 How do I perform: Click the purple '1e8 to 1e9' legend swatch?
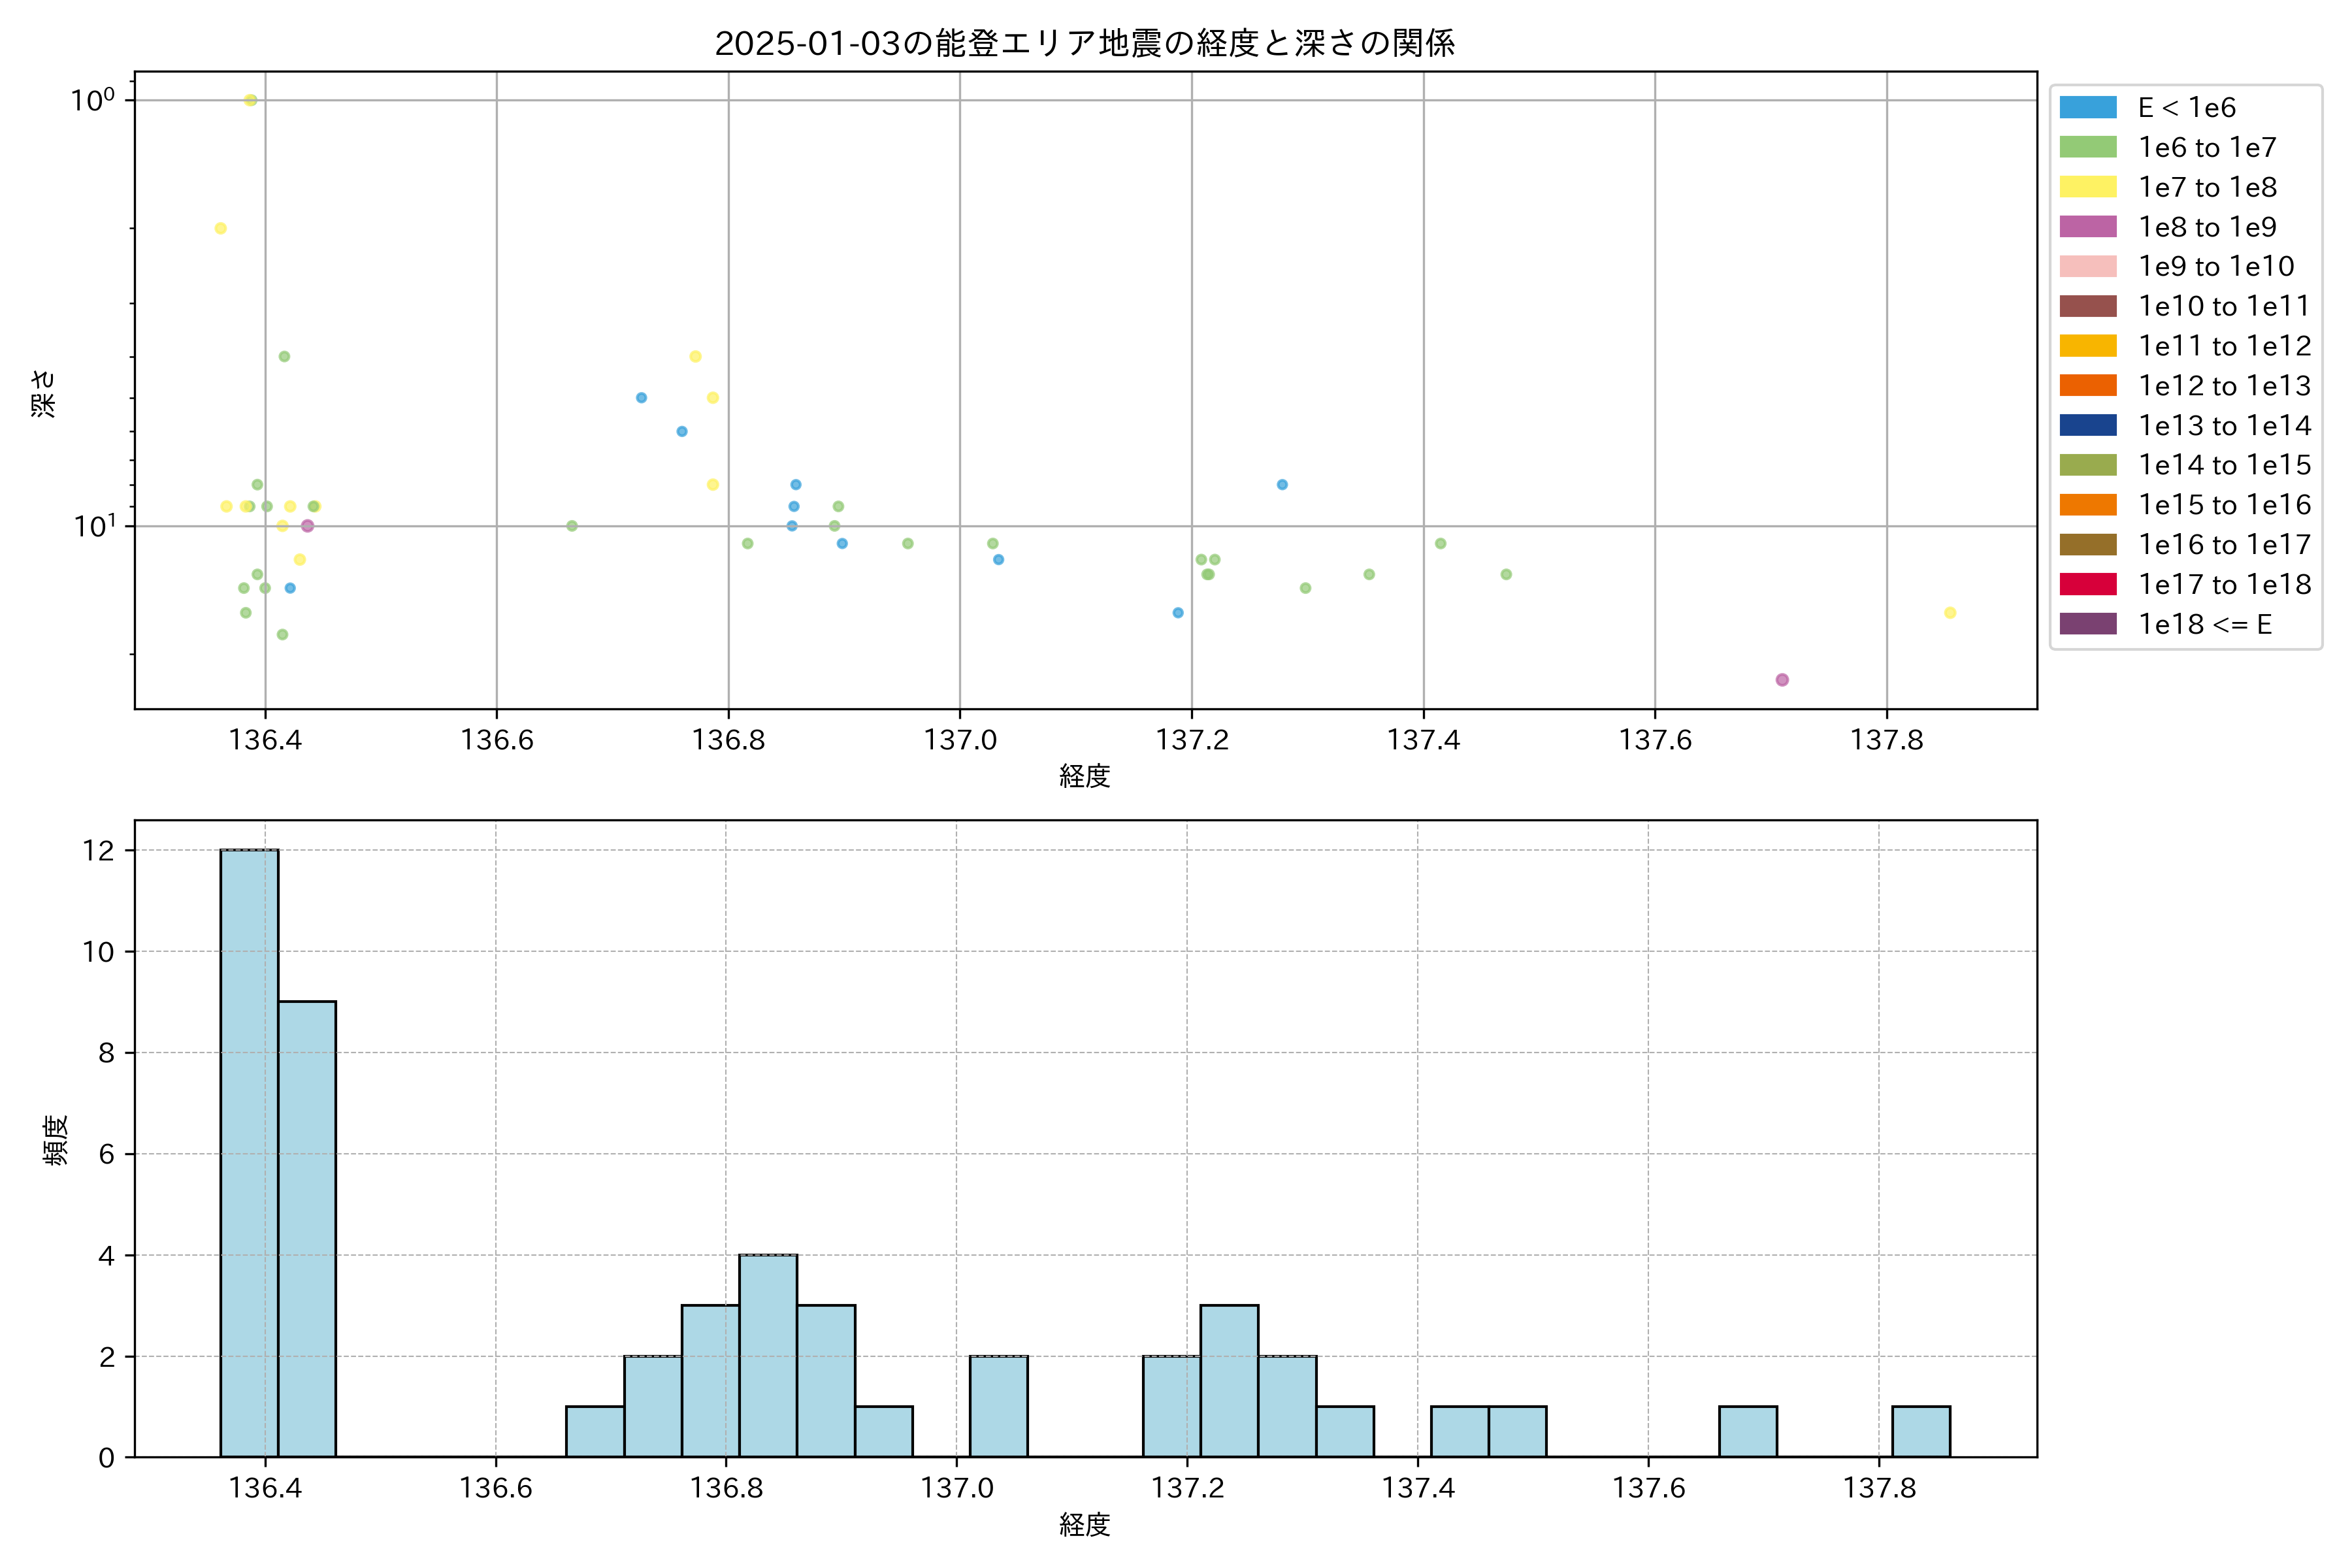(x=2088, y=227)
